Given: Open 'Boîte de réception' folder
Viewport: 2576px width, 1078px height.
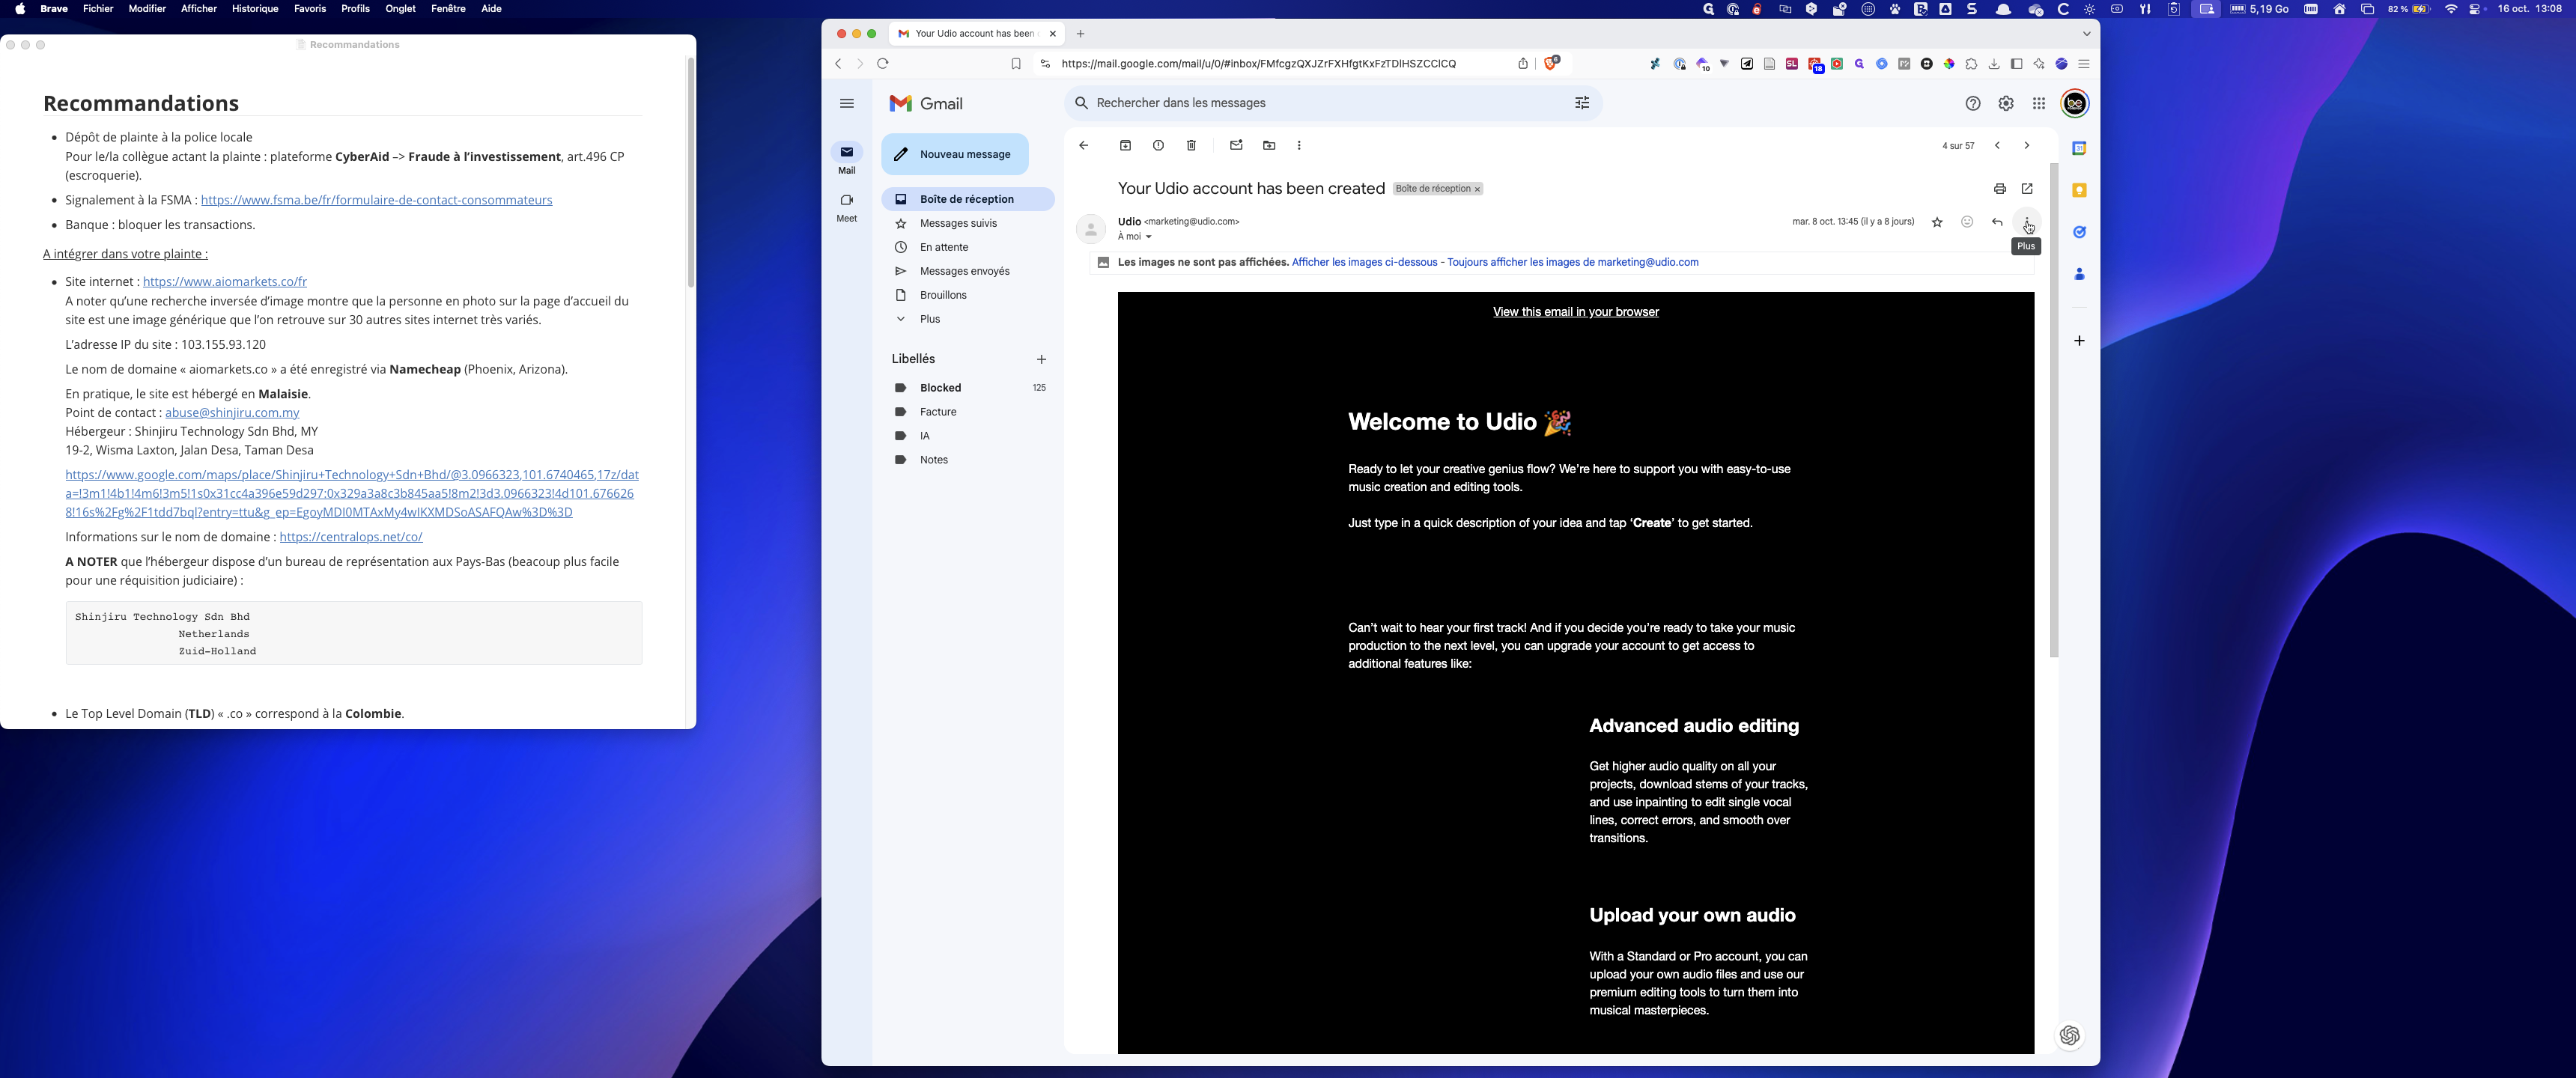Looking at the screenshot, I should pos(968,199).
